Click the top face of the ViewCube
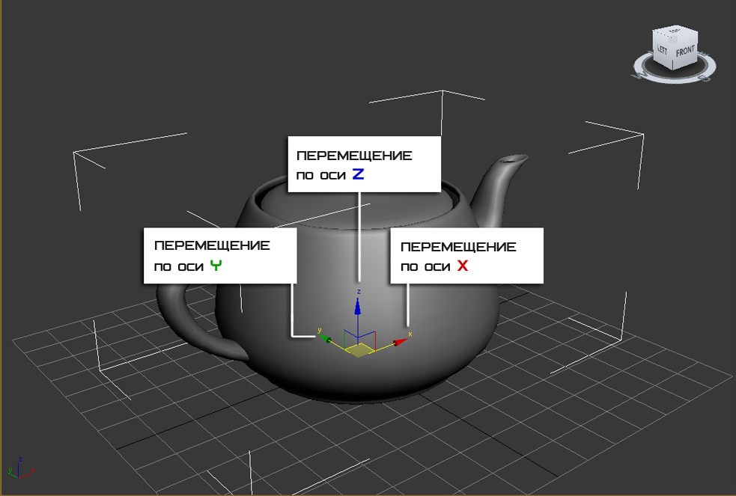Screen dimensions: 736x496 [x=675, y=31]
